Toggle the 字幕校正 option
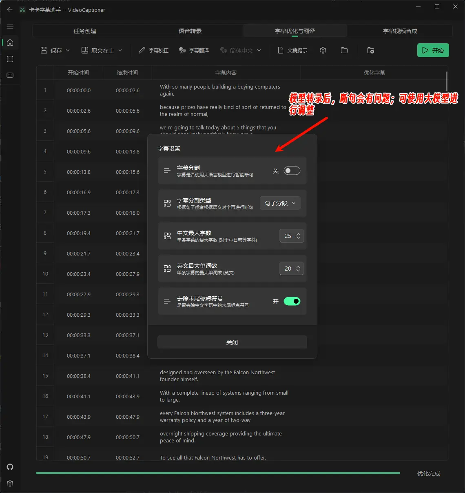The image size is (465, 493). [153, 50]
